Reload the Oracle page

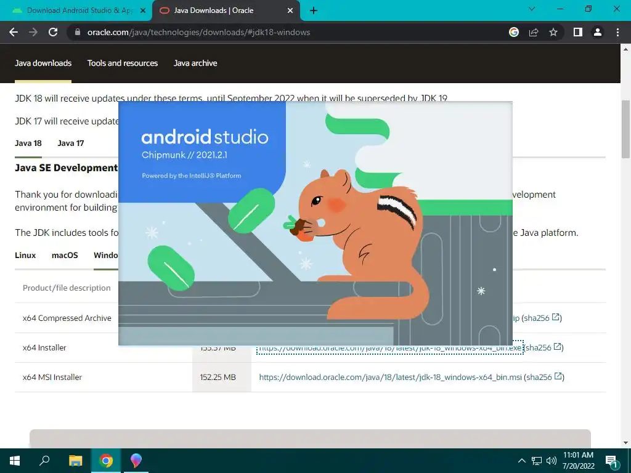53,32
